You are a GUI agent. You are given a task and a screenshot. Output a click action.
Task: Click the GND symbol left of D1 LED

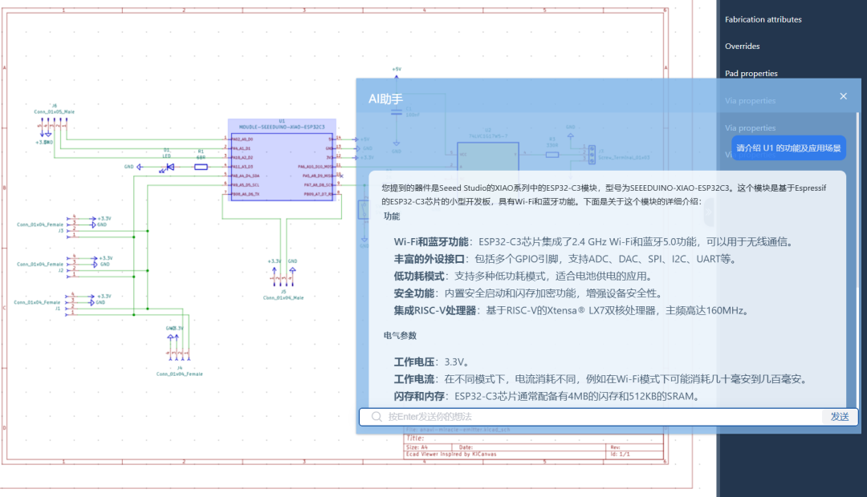point(134,166)
